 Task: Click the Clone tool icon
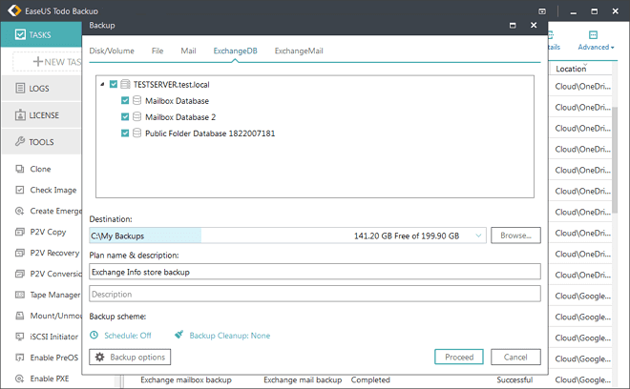pos(20,169)
